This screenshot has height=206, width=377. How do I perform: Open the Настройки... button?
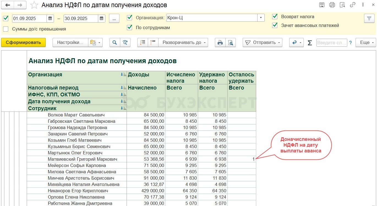70,43
